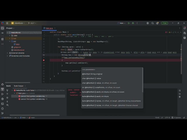This screenshot has width=187, height=140.
Task: Toggle the breakpoint on line 18
Action: coord(44,60)
